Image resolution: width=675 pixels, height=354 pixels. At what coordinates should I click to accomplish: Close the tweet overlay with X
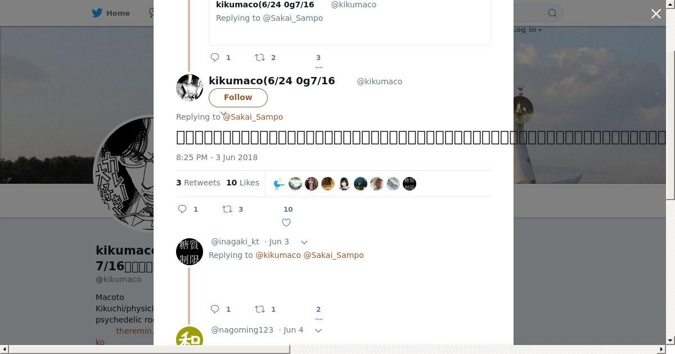point(656,13)
